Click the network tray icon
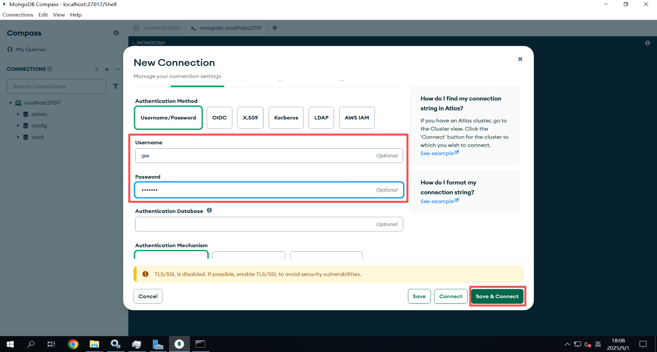657x352 pixels. 578,344
